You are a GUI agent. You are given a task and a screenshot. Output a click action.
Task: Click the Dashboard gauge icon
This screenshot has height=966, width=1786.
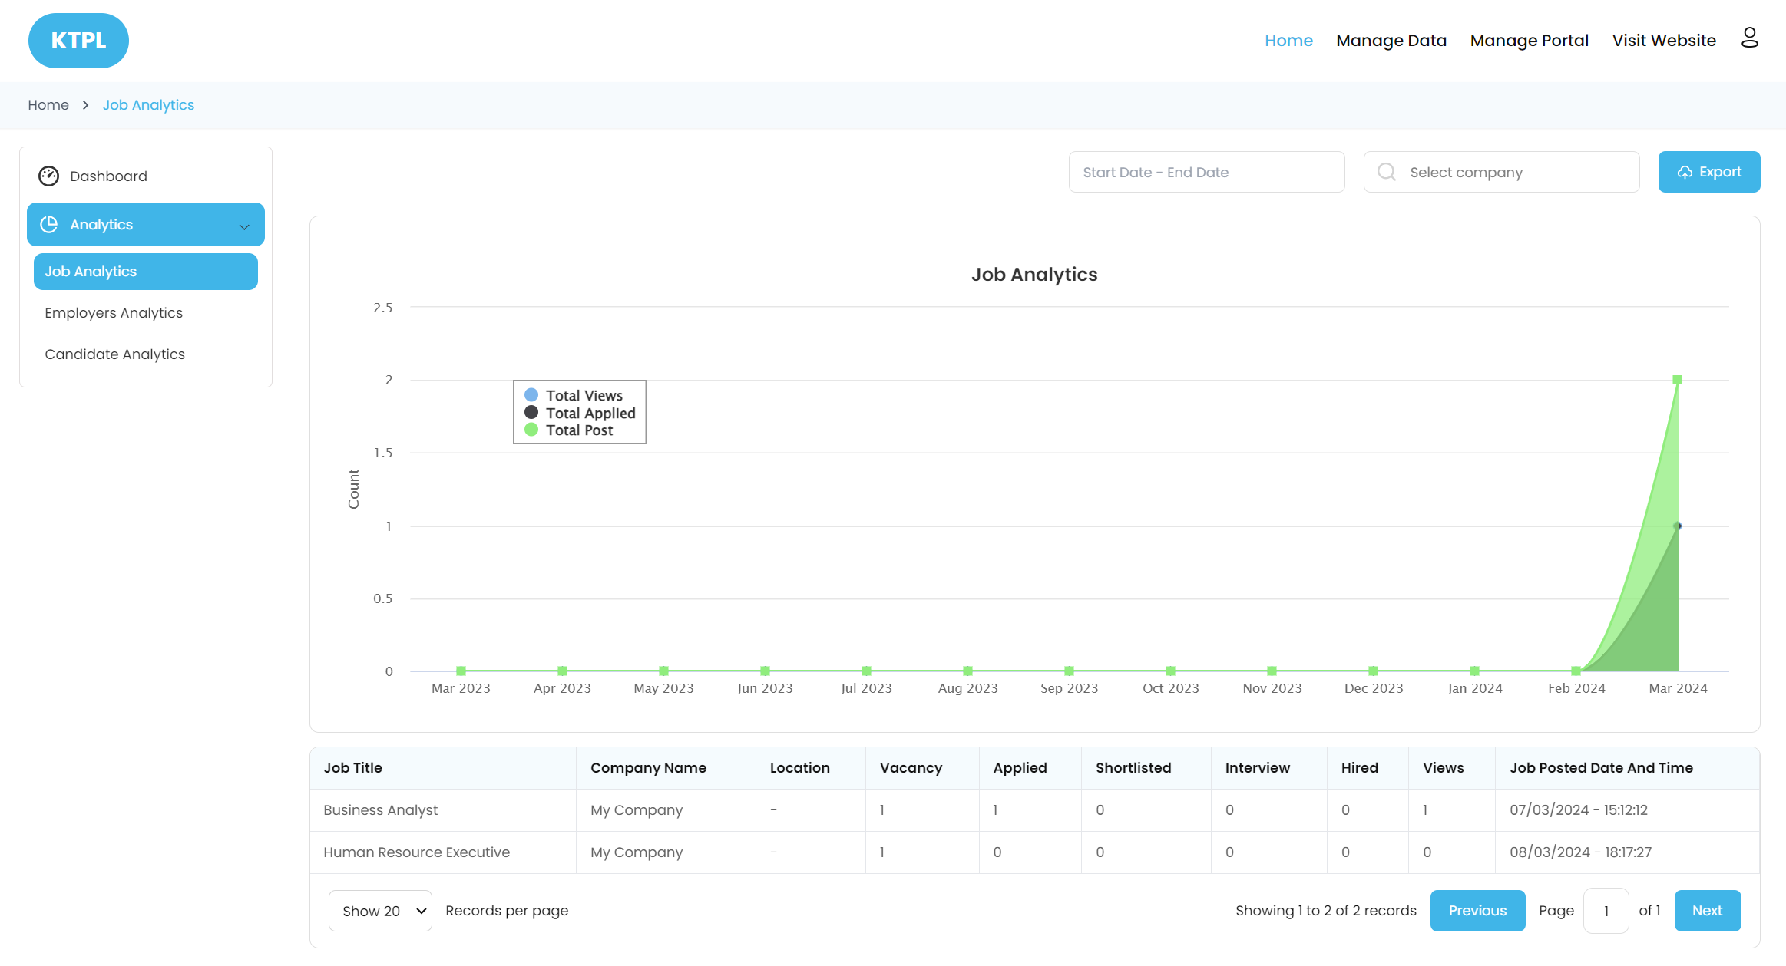pyautogui.click(x=48, y=176)
